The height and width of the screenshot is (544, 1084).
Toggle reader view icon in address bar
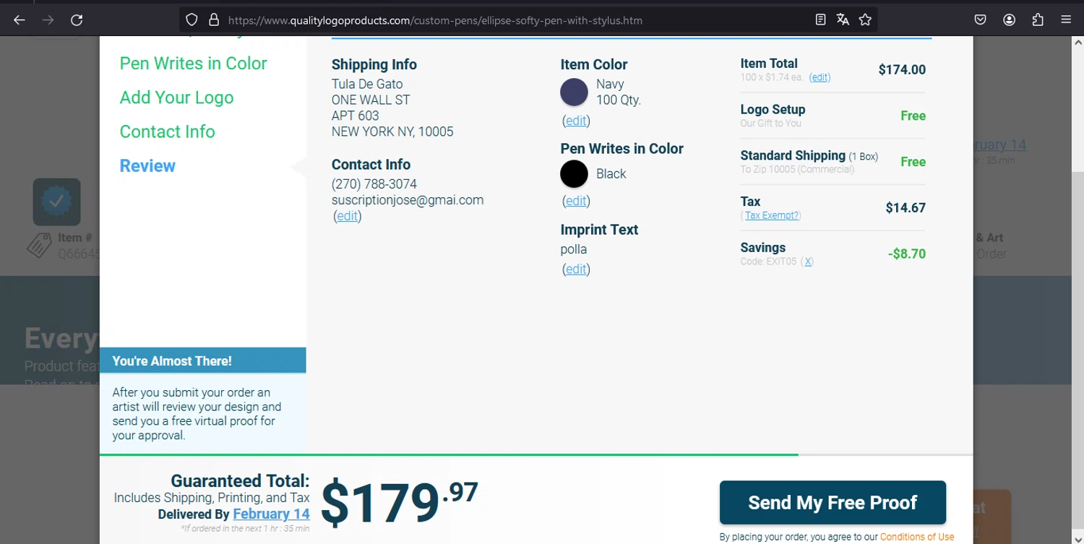point(820,20)
